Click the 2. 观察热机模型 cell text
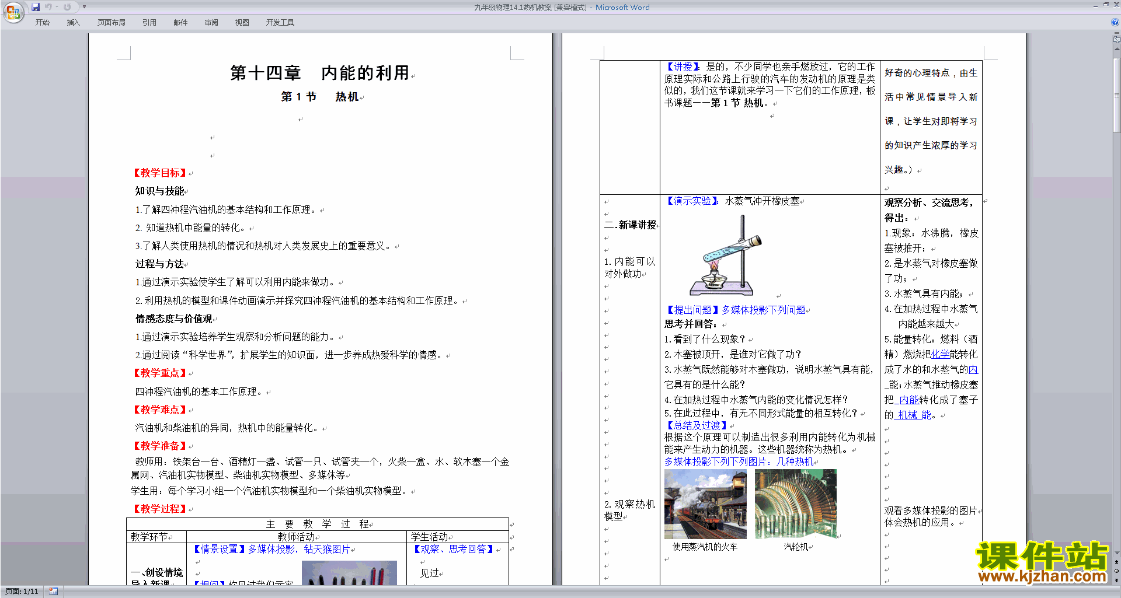 [629, 510]
